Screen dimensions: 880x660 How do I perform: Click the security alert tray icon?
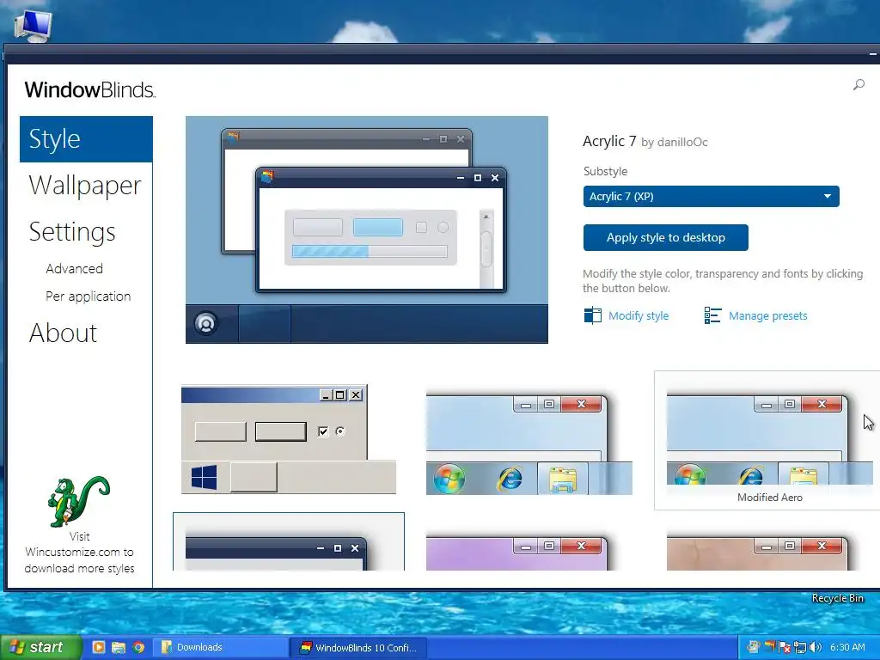tap(785, 648)
